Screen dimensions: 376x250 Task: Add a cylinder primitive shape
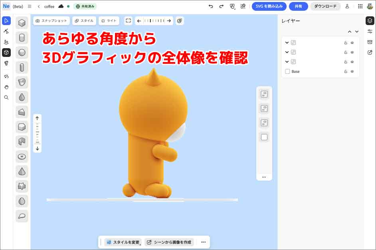coord(22,38)
